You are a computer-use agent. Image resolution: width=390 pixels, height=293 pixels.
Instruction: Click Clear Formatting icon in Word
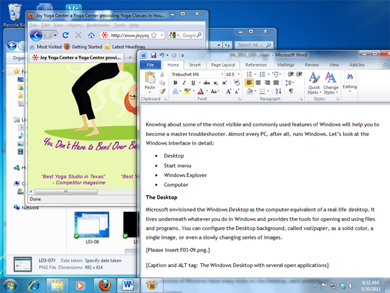(237, 83)
